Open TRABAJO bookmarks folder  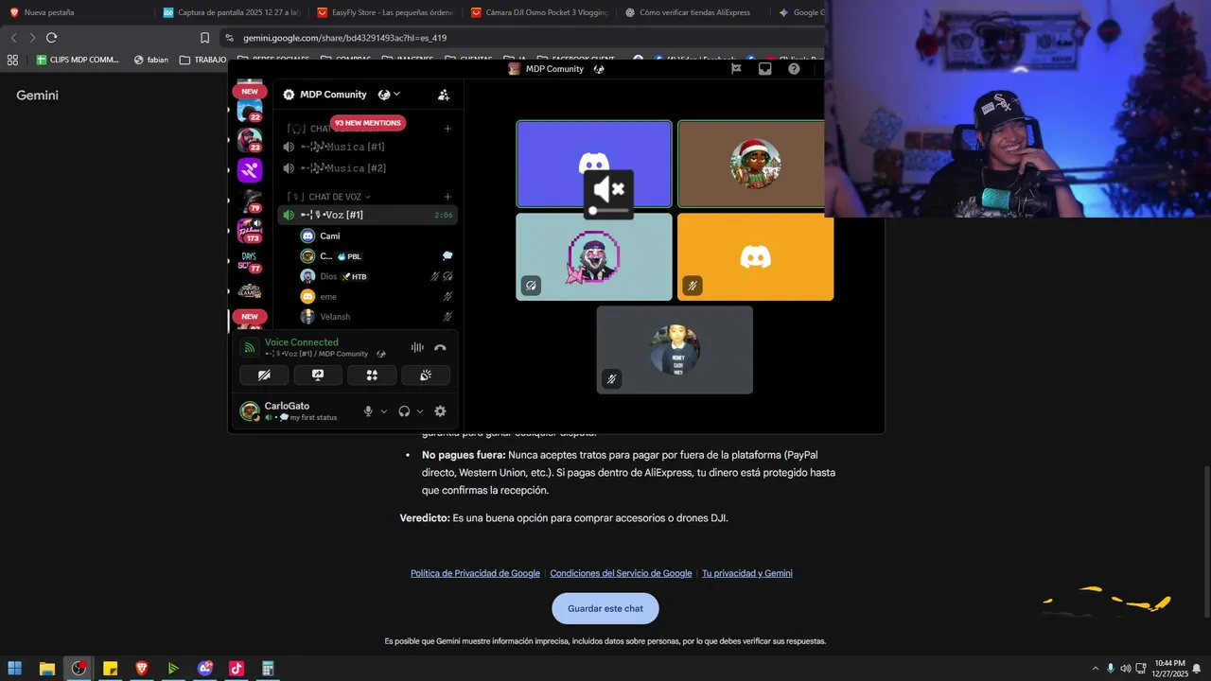203,60
